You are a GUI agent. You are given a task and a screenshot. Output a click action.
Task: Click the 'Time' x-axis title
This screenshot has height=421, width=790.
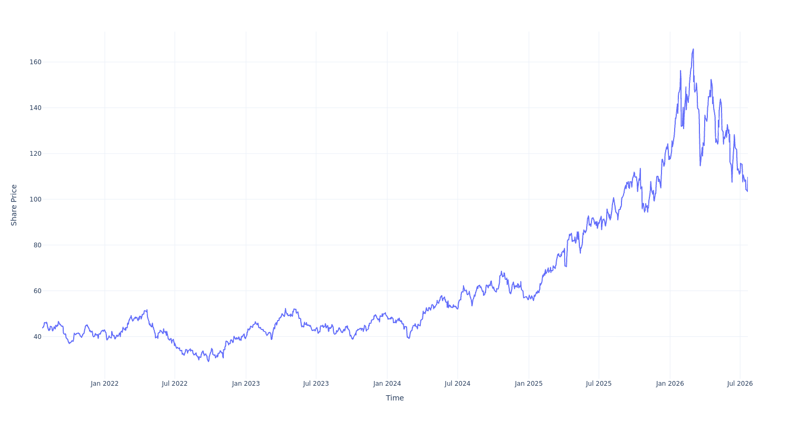point(395,398)
